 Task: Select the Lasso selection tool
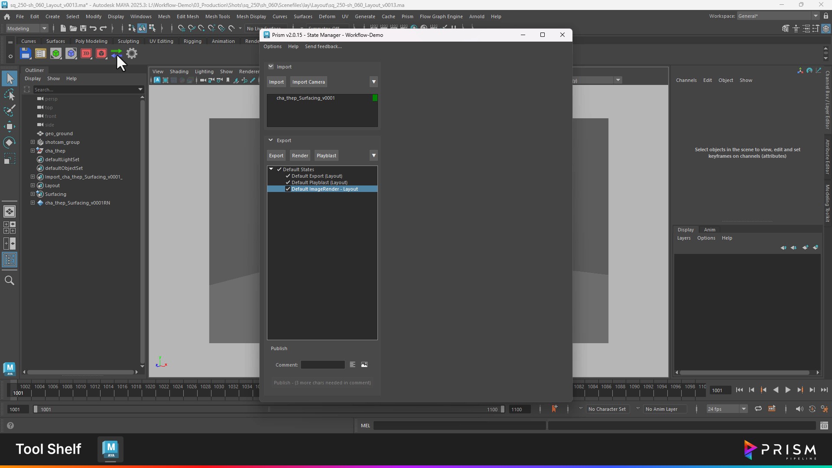tap(10, 95)
